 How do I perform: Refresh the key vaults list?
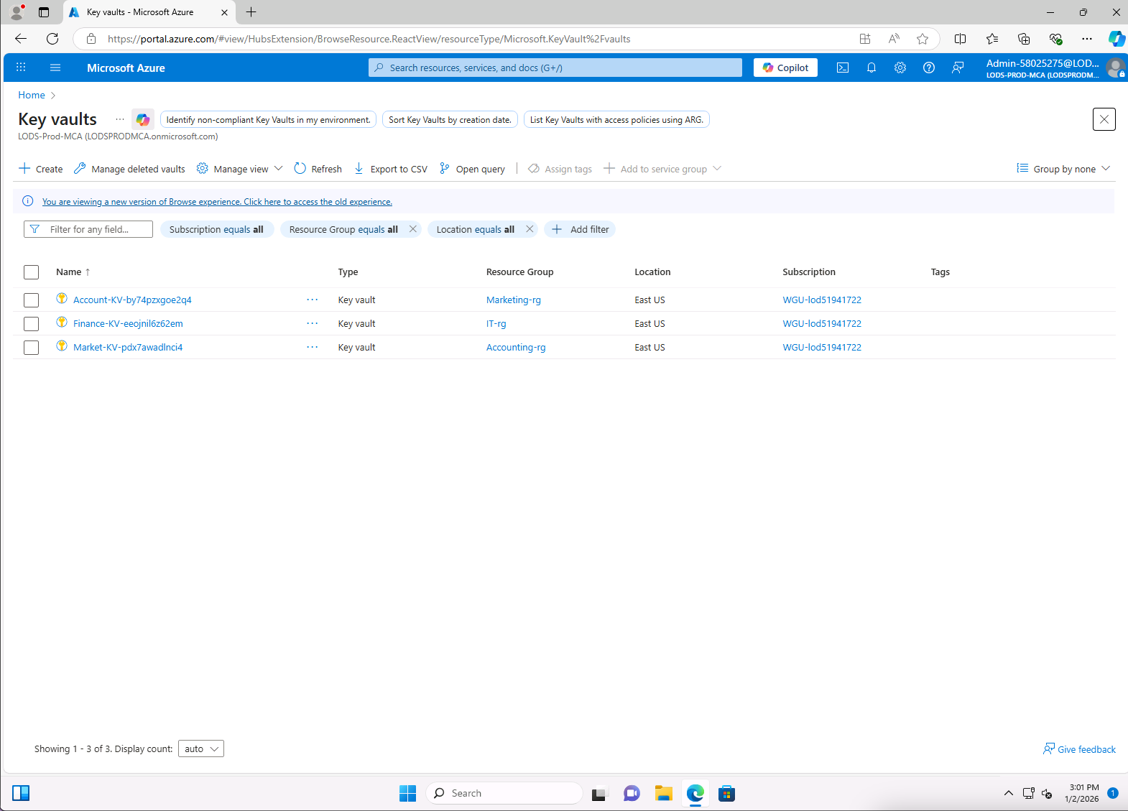point(318,169)
